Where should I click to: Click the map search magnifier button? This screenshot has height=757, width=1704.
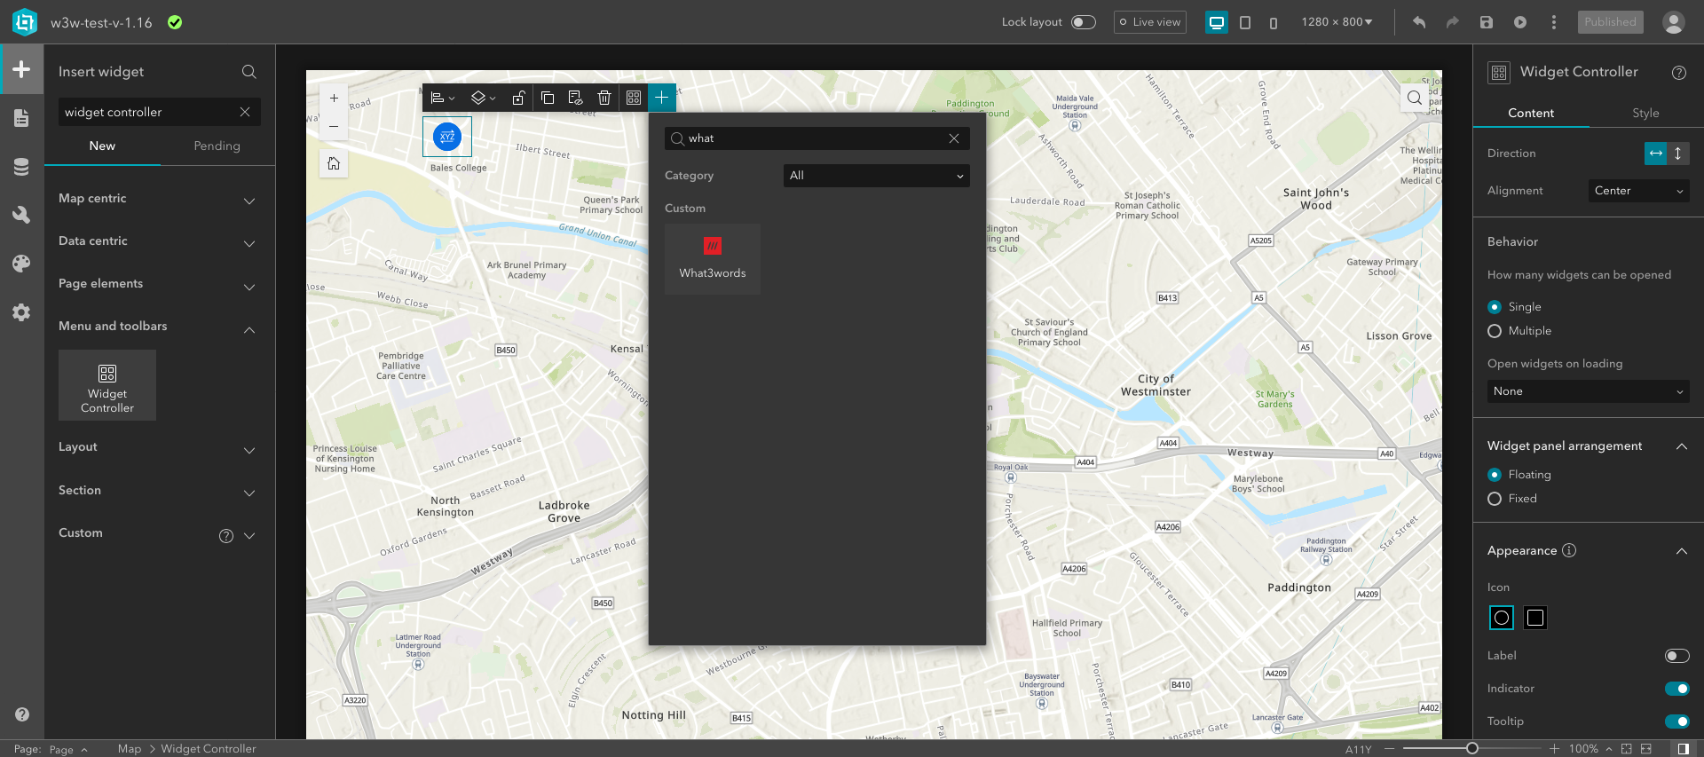pos(1414,99)
